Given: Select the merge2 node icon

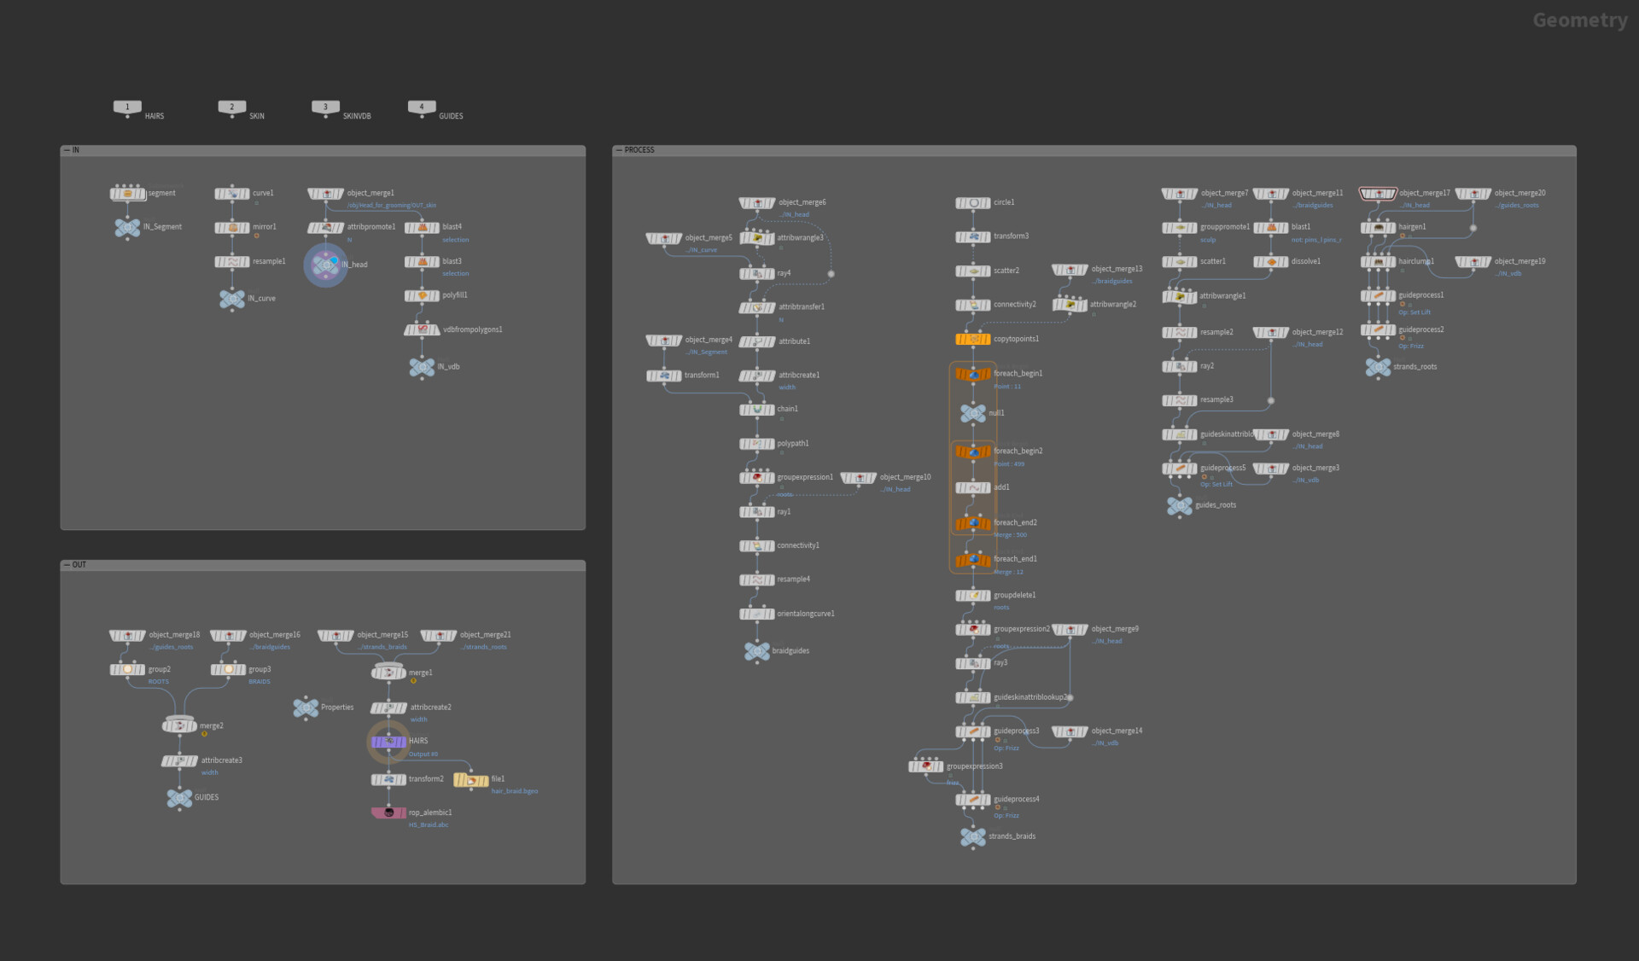Looking at the screenshot, I should coord(179,725).
